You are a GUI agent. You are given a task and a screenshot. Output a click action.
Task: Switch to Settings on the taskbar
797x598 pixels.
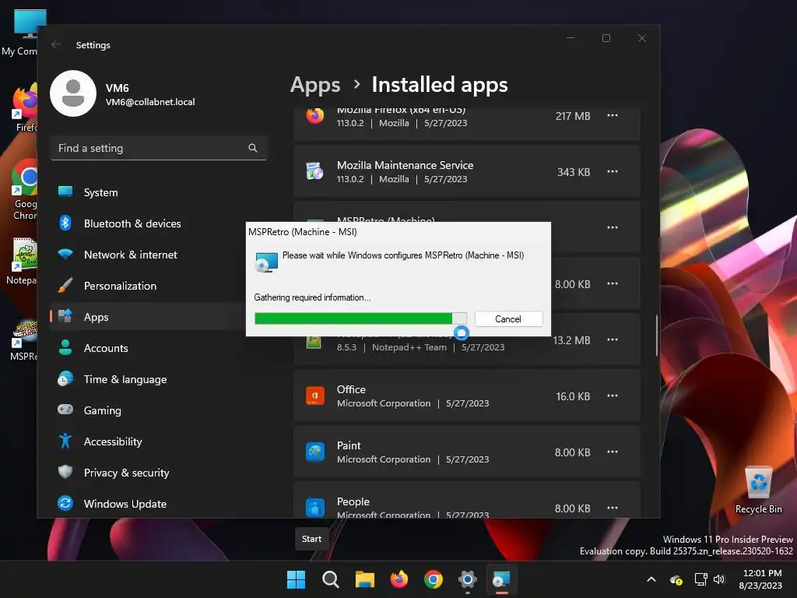click(468, 579)
